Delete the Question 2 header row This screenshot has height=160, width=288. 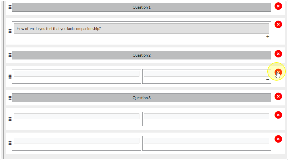(278, 54)
